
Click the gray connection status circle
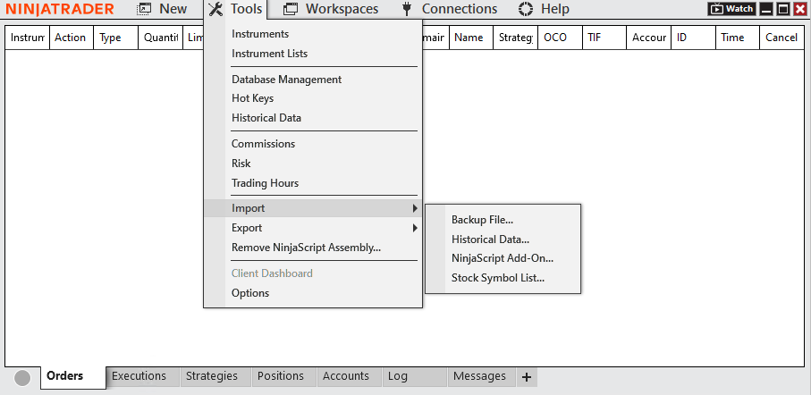pyautogui.click(x=23, y=378)
